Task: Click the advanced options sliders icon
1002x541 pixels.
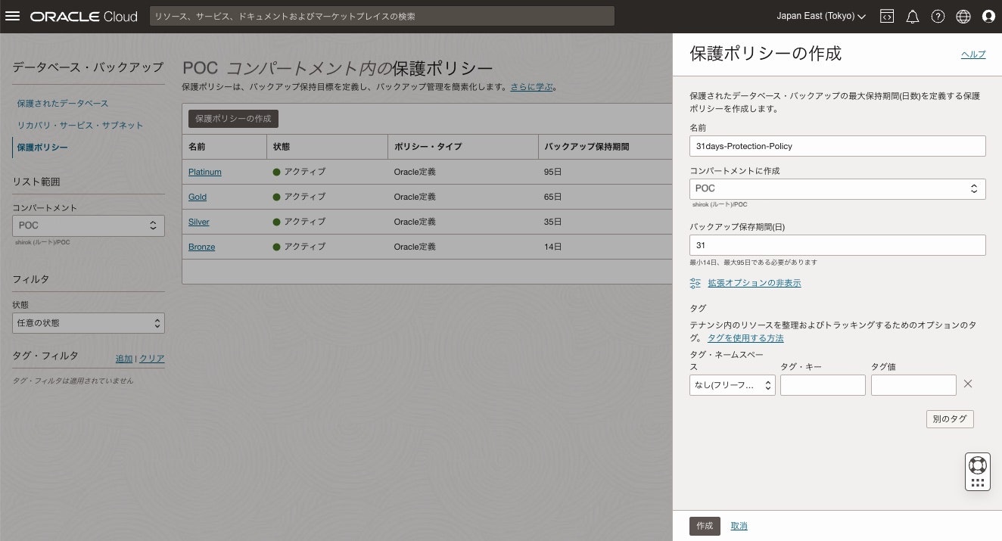Action: (695, 283)
